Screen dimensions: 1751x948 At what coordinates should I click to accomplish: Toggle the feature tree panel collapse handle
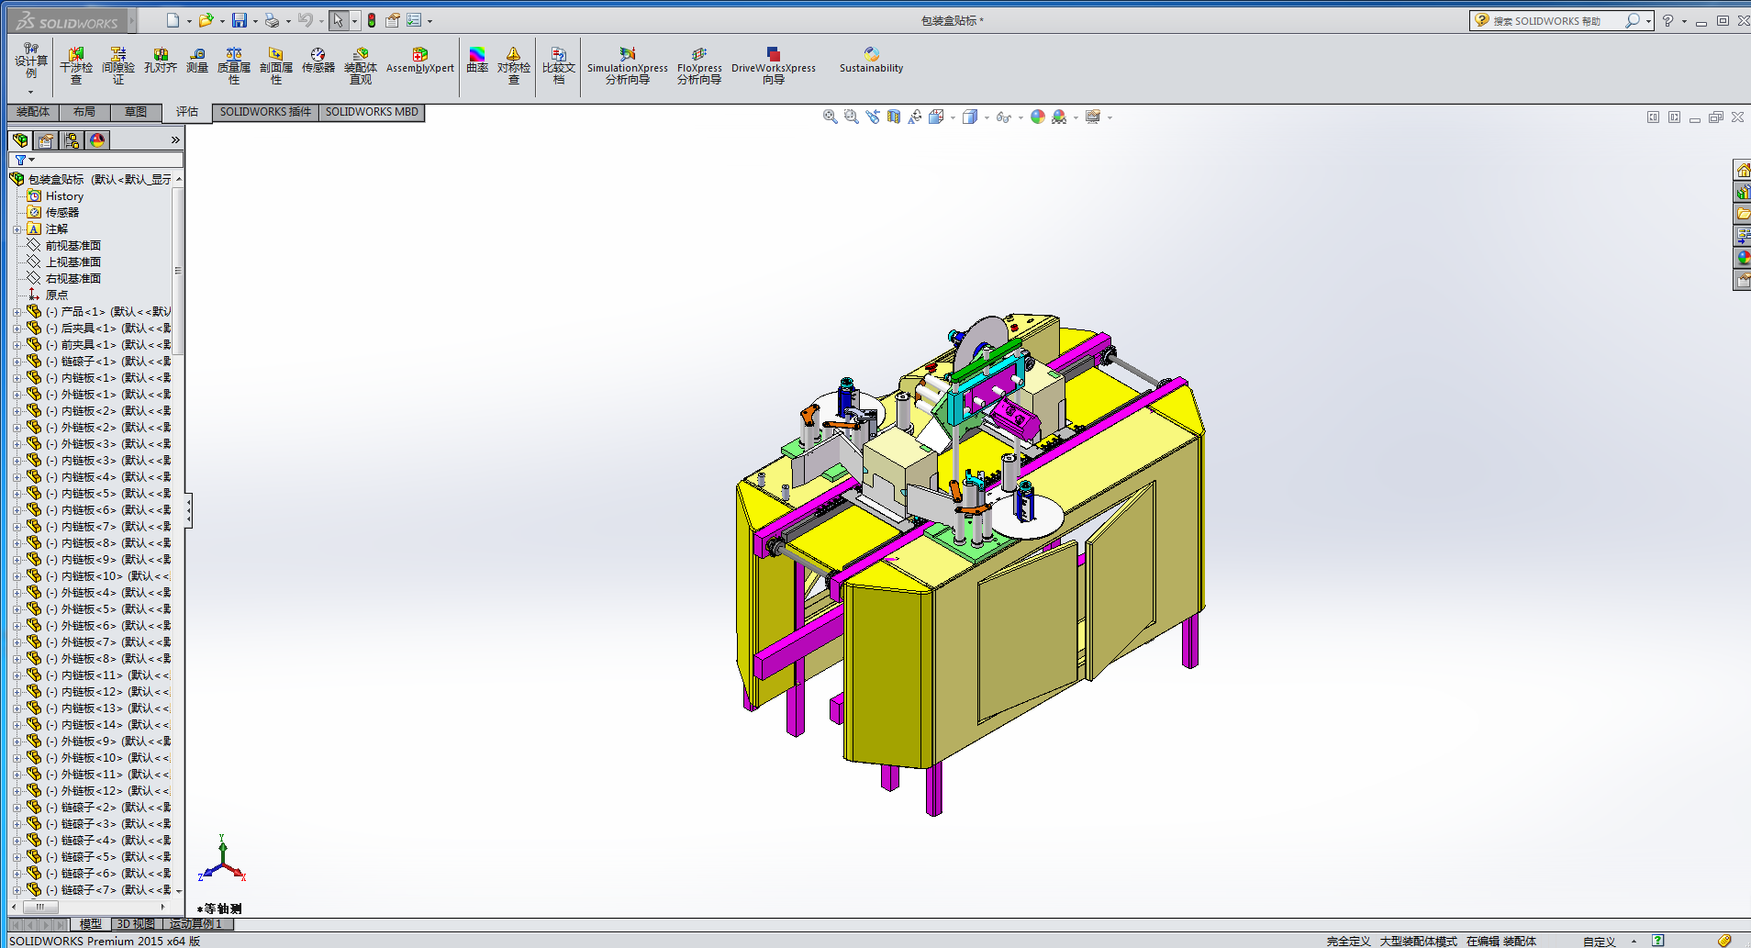point(189,511)
